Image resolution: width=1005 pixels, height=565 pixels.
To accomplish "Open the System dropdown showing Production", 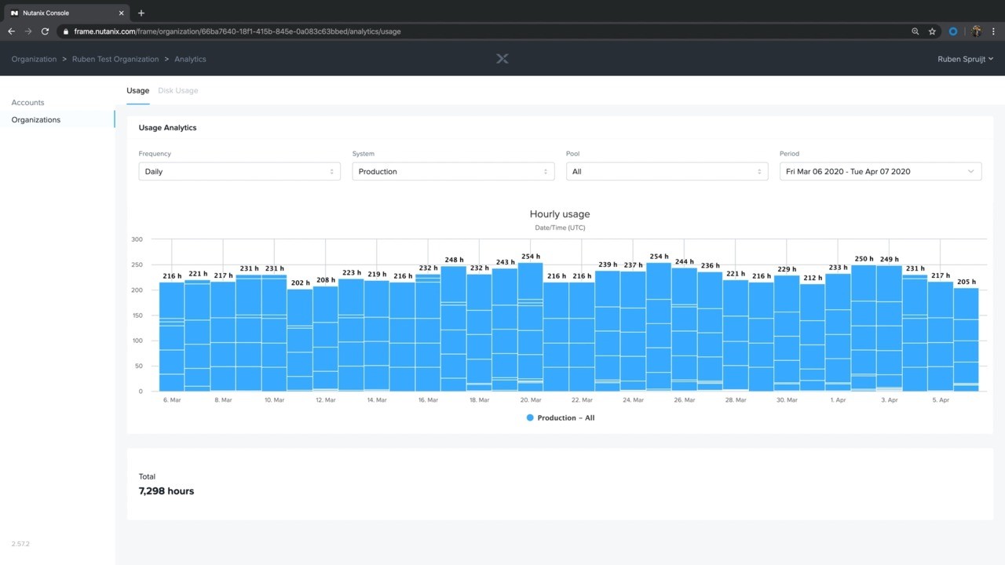I will (x=453, y=171).
